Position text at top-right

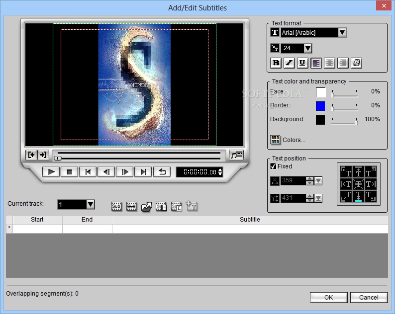point(371,172)
